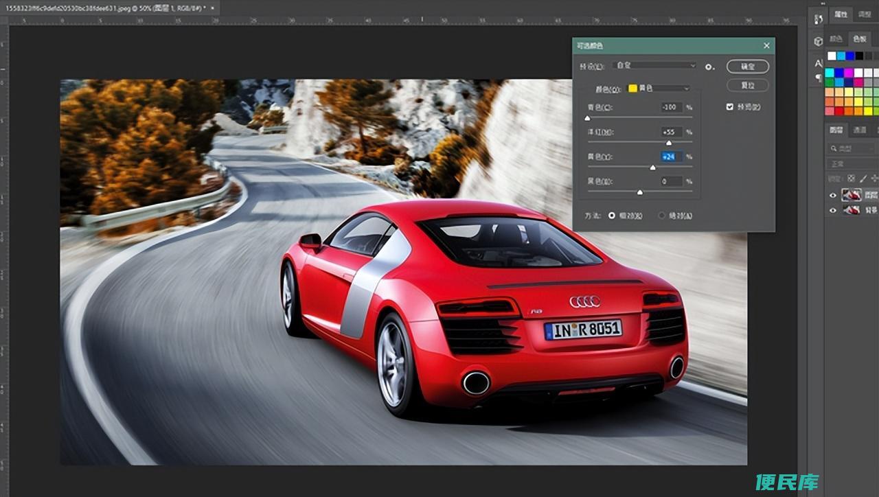
Task: Switch to the 图层 layers tab
Action: [836, 130]
